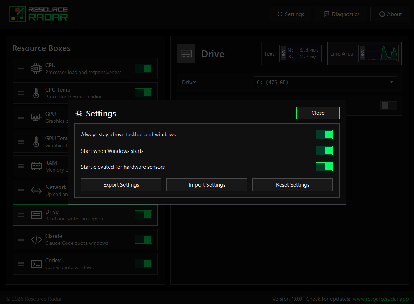Click the Codex quota windows description
This screenshot has height=304, width=414.
coord(69,267)
